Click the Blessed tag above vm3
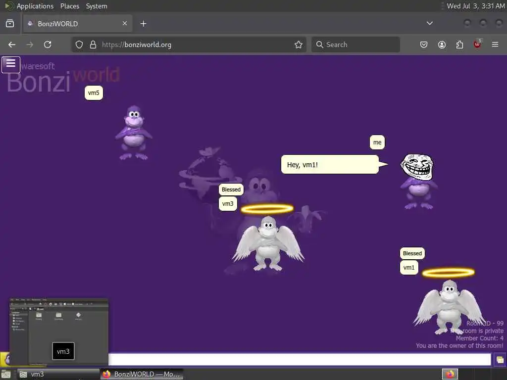The image size is (507, 380). point(231,190)
